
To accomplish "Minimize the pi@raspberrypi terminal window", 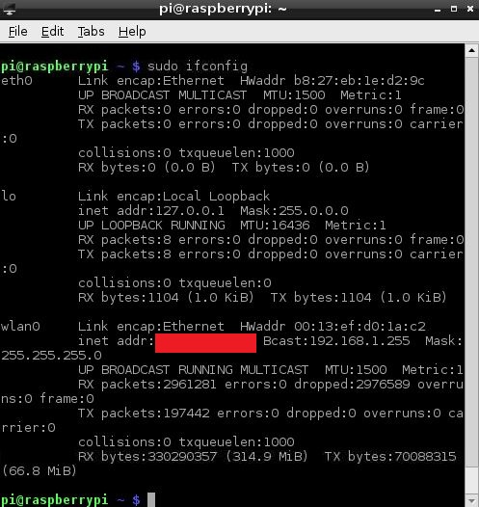I will (438, 10).
